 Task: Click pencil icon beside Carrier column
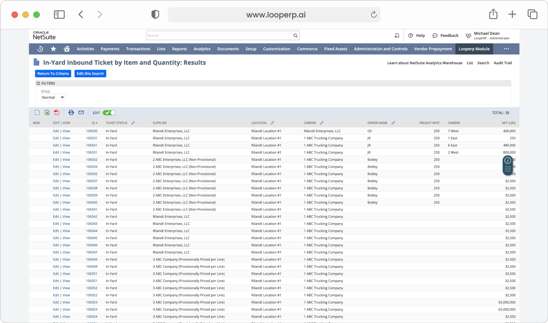(322, 123)
